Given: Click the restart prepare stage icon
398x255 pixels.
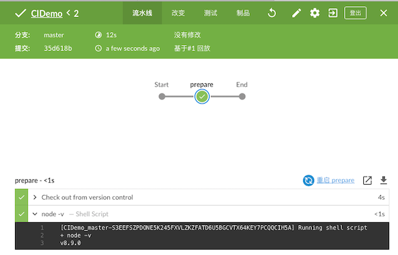Looking at the screenshot, I should coord(309,181).
